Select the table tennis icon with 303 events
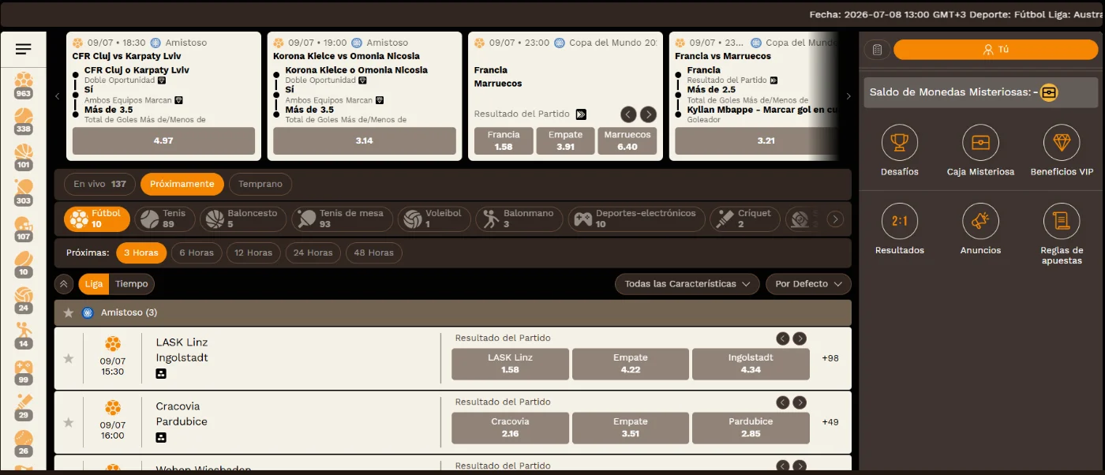Screen dimensions: 1105x475 pos(24,193)
